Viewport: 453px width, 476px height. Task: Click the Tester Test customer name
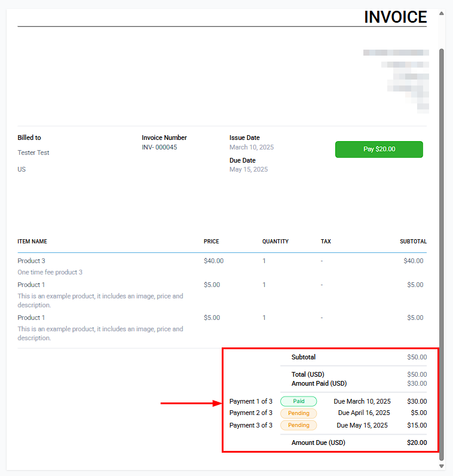pos(33,152)
